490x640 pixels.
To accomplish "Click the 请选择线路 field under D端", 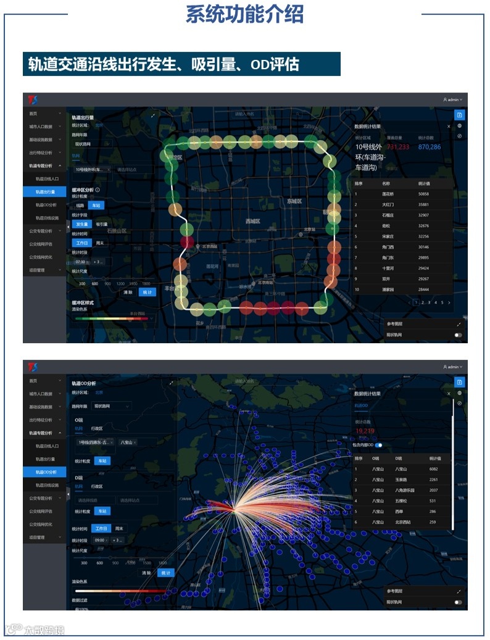I will (94, 500).
